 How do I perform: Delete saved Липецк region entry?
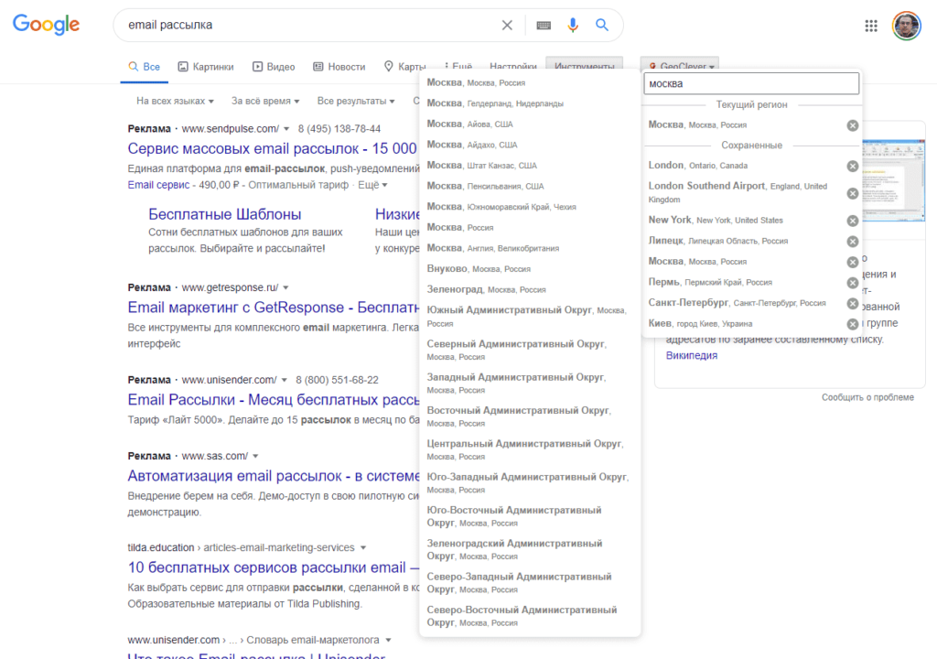click(853, 242)
